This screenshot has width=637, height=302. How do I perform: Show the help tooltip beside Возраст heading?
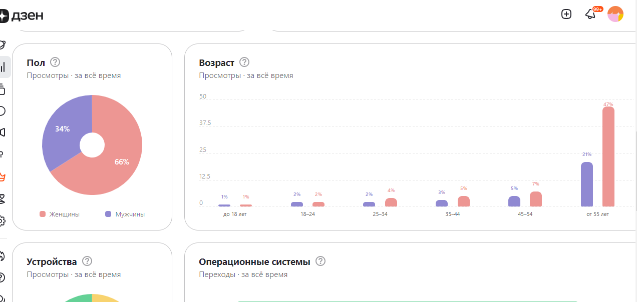pos(244,62)
